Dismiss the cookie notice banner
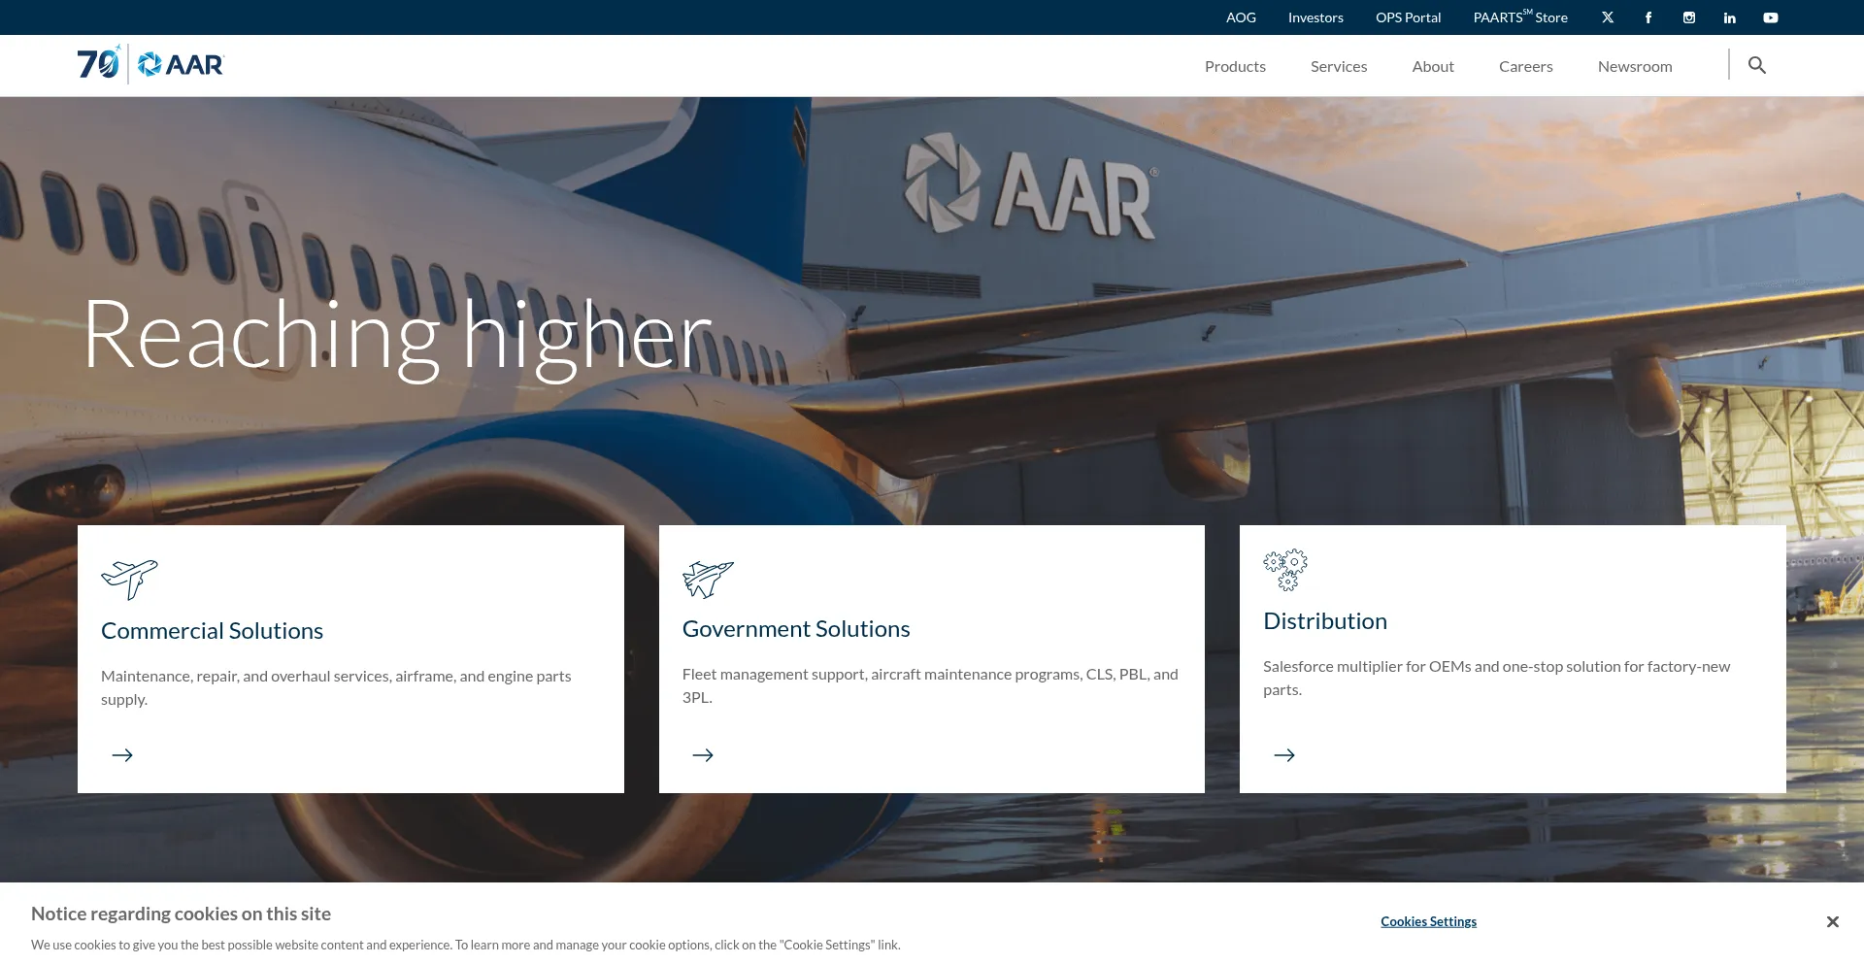Image resolution: width=1864 pixels, height=964 pixels. pyautogui.click(x=1832, y=921)
